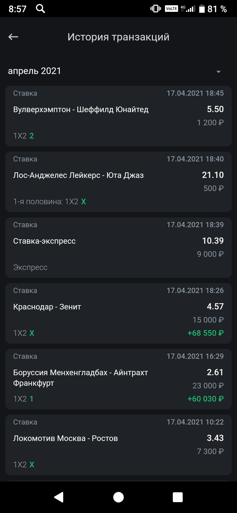
Task: Tap the search magnifier in status bar
Action: click(x=40, y=9)
